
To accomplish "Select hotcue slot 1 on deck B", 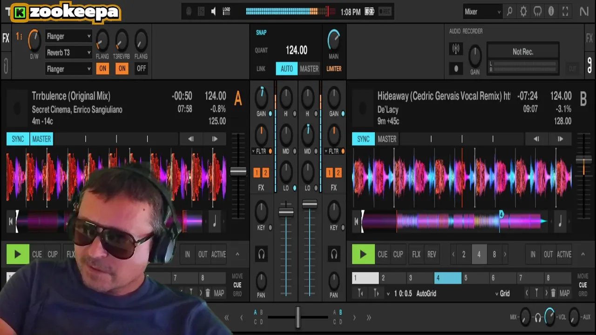I will coord(366,278).
